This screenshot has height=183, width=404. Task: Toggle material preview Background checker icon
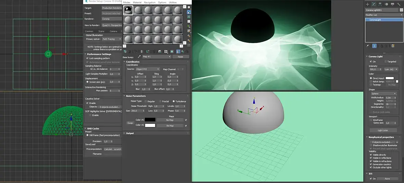tap(189, 17)
